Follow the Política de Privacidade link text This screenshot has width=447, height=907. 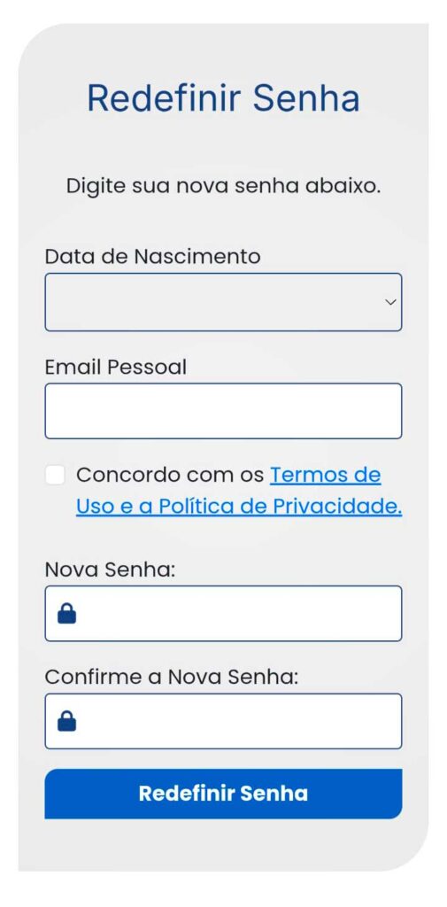tap(280, 506)
